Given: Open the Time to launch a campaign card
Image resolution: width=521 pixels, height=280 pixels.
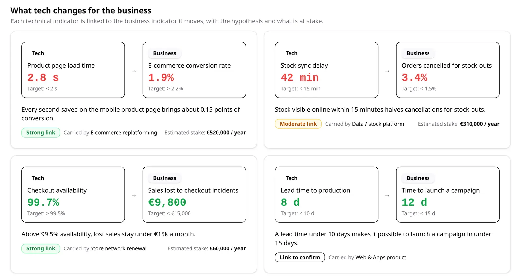Looking at the screenshot, I should [x=447, y=194].
